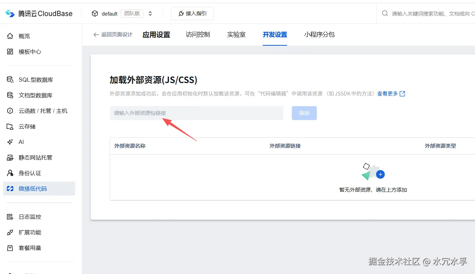475x274 pixels.
Task: Select the 模板中心 template center icon
Action: pos(9,51)
